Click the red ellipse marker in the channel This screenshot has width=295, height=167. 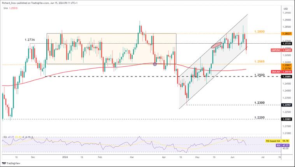coord(218,46)
